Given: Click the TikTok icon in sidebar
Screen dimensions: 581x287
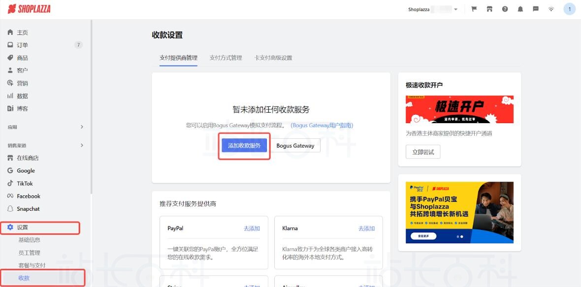Looking at the screenshot, I should (x=10, y=183).
